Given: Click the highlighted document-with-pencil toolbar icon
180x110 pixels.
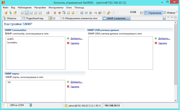Looking at the screenshot, I should [27, 13].
